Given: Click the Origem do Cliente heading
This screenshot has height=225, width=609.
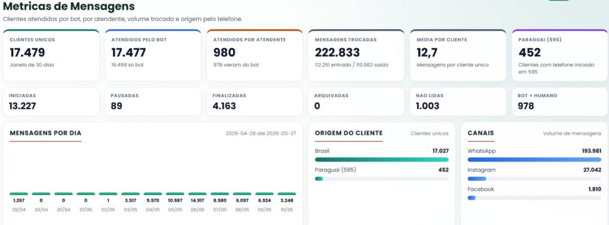Looking at the screenshot, I should (x=349, y=133).
